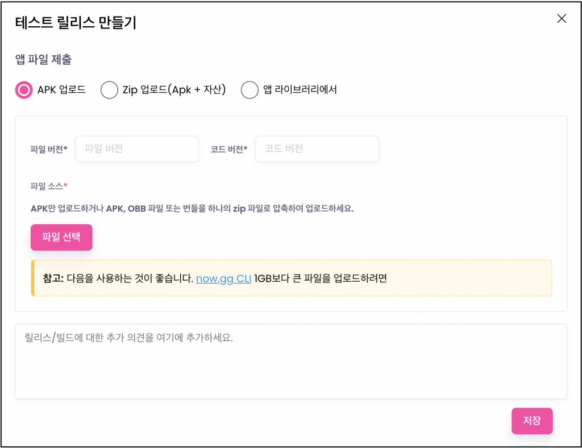Choose the Zip 업로드(Apk + 자산) option

click(109, 90)
